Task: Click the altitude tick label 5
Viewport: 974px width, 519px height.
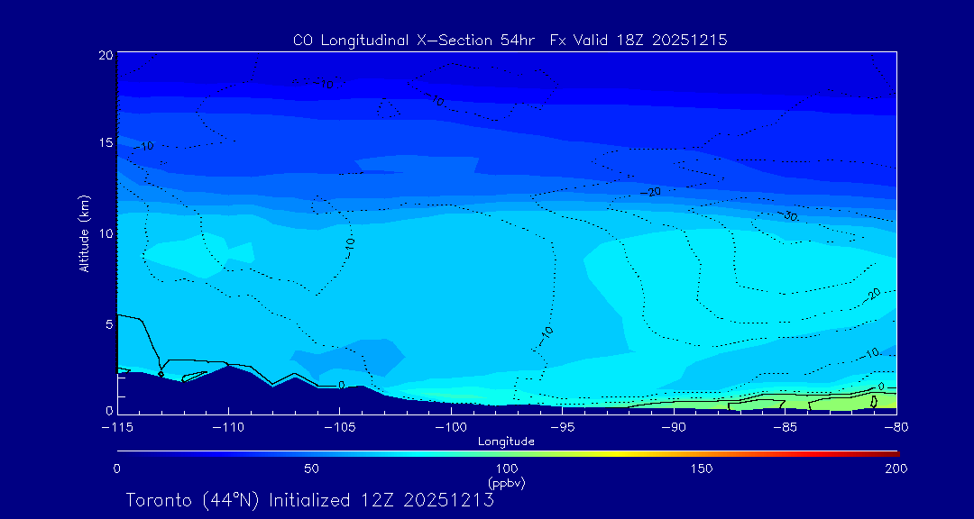Action: point(109,323)
